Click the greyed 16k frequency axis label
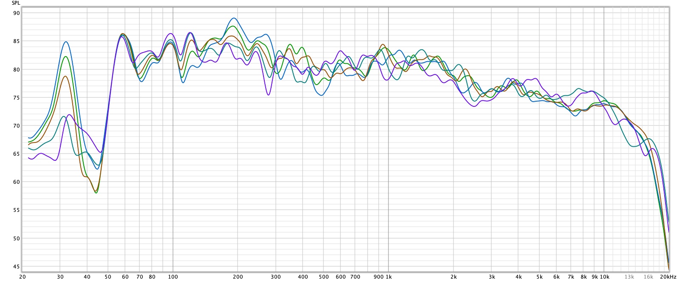Screen dimensions: 680x282 pos(649,277)
